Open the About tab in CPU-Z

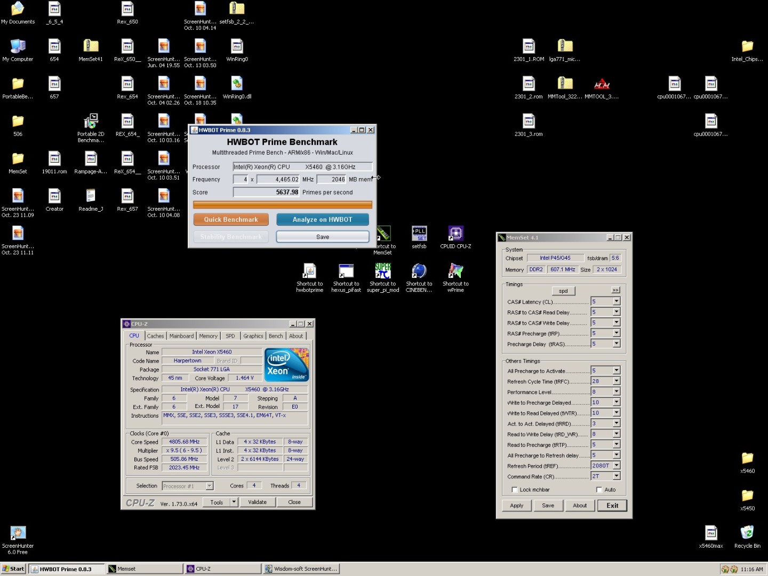pos(296,336)
